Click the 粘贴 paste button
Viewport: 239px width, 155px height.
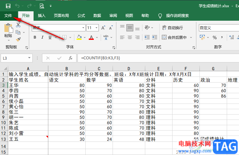tap(8, 32)
